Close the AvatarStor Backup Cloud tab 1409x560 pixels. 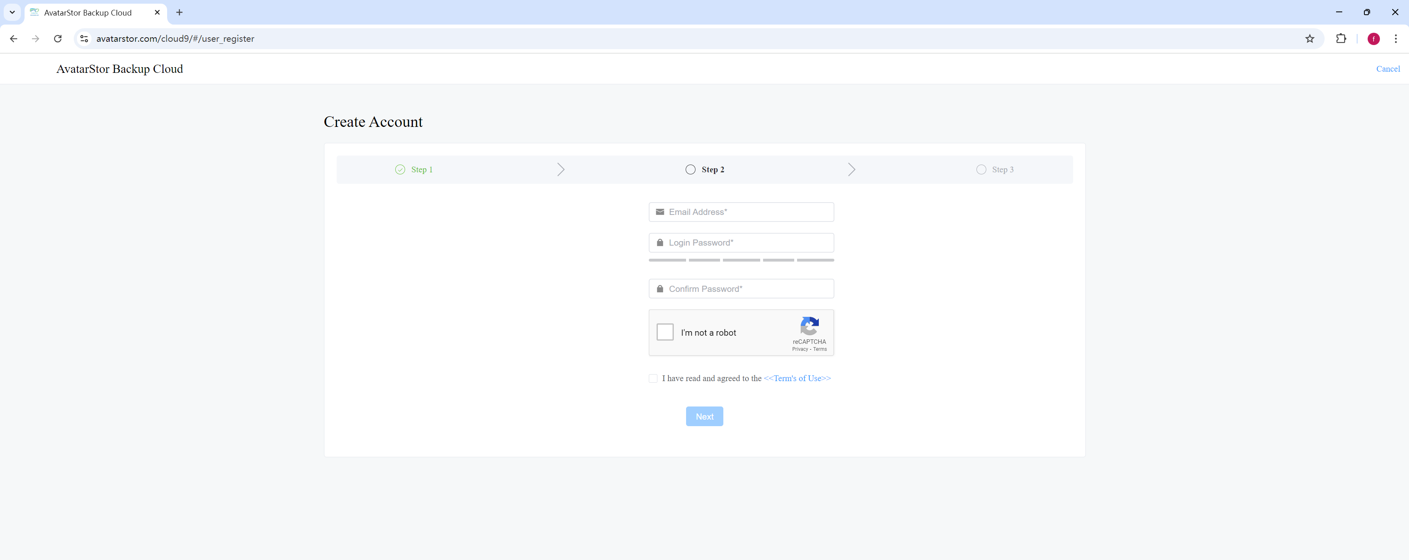click(x=157, y=13)
